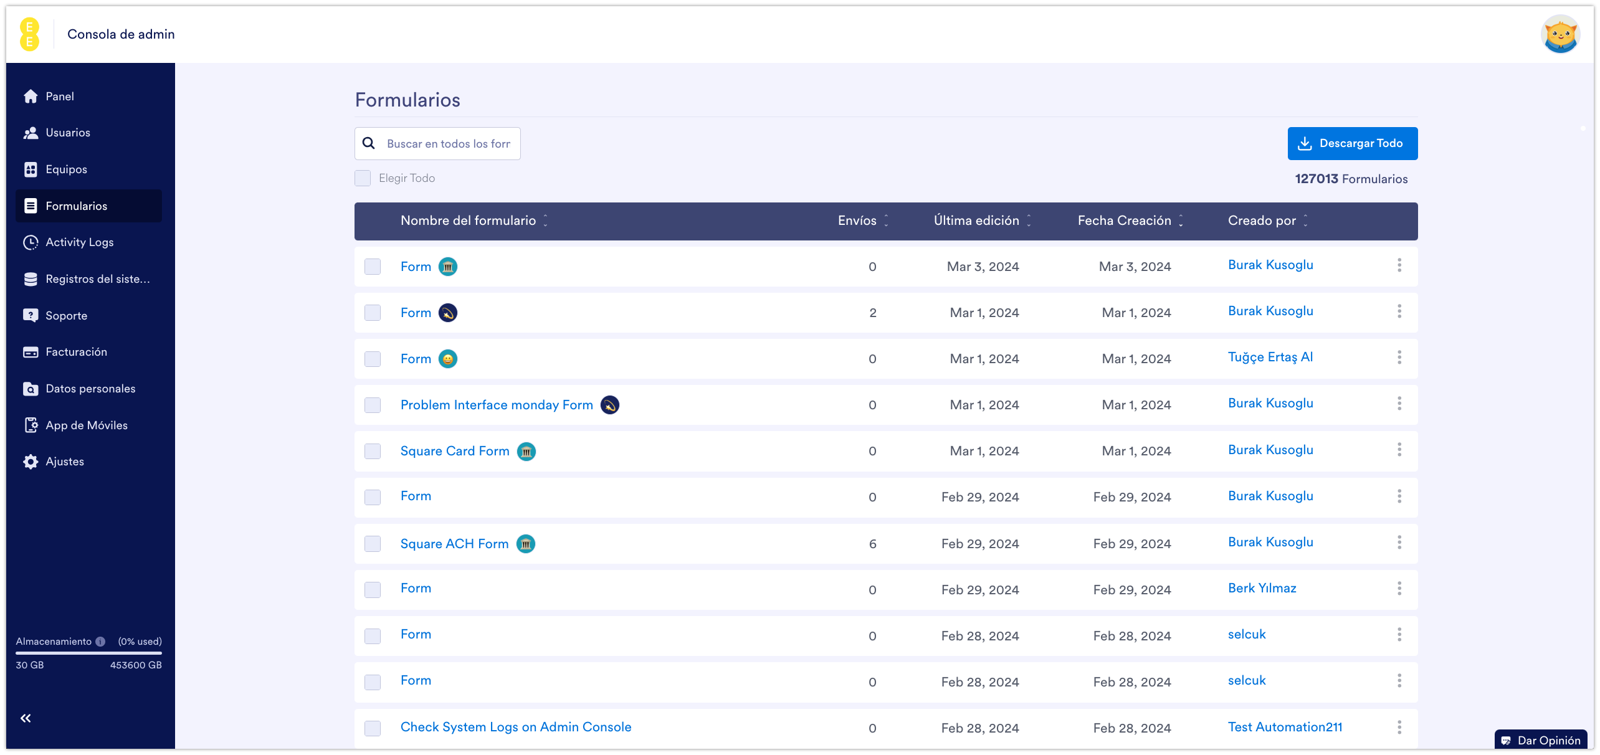Click the search magnifier icon
This screenshot has height=755, width=1600.
click(369, 143)
